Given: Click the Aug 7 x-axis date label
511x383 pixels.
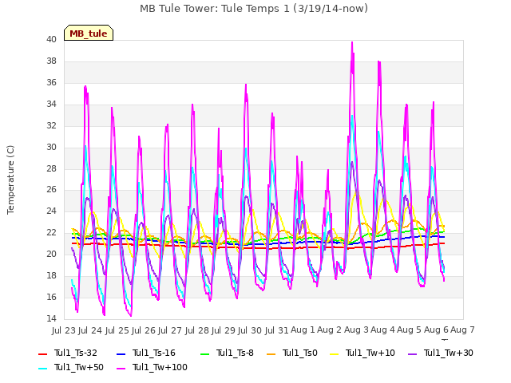Looking at the screenshot, I should coord(462,330).
